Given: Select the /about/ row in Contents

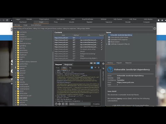Looking at the screenshot, I should 79,51.
